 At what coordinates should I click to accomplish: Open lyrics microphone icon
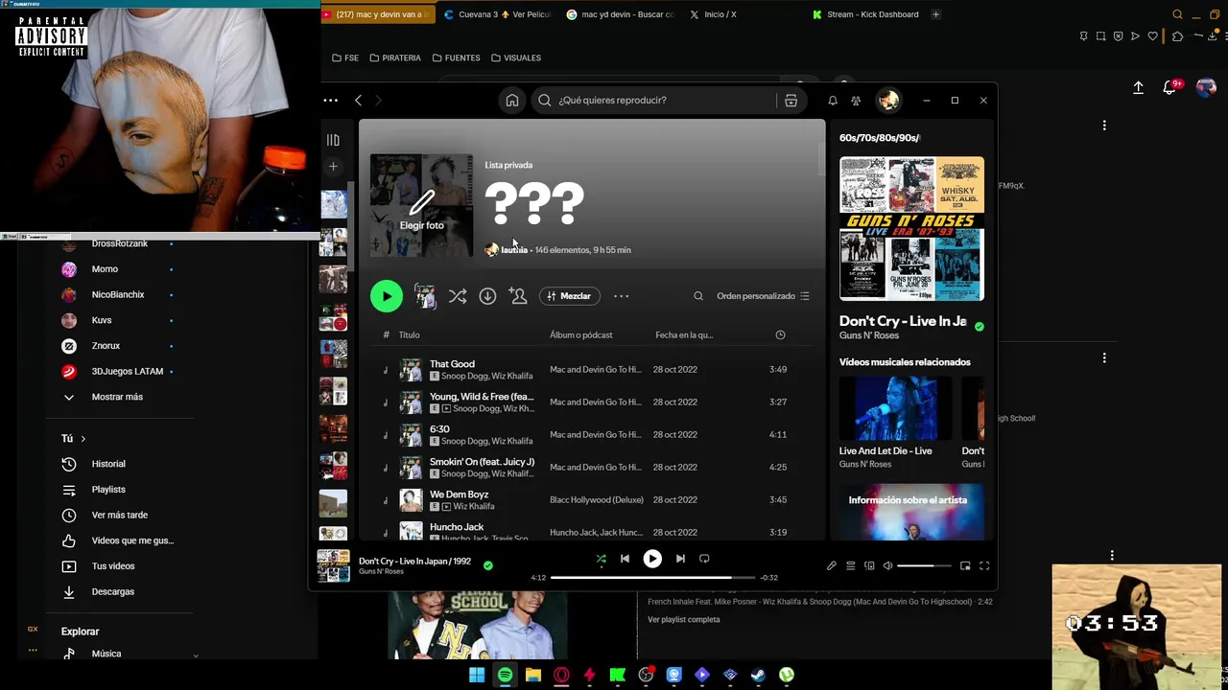[x=832, y=566]
